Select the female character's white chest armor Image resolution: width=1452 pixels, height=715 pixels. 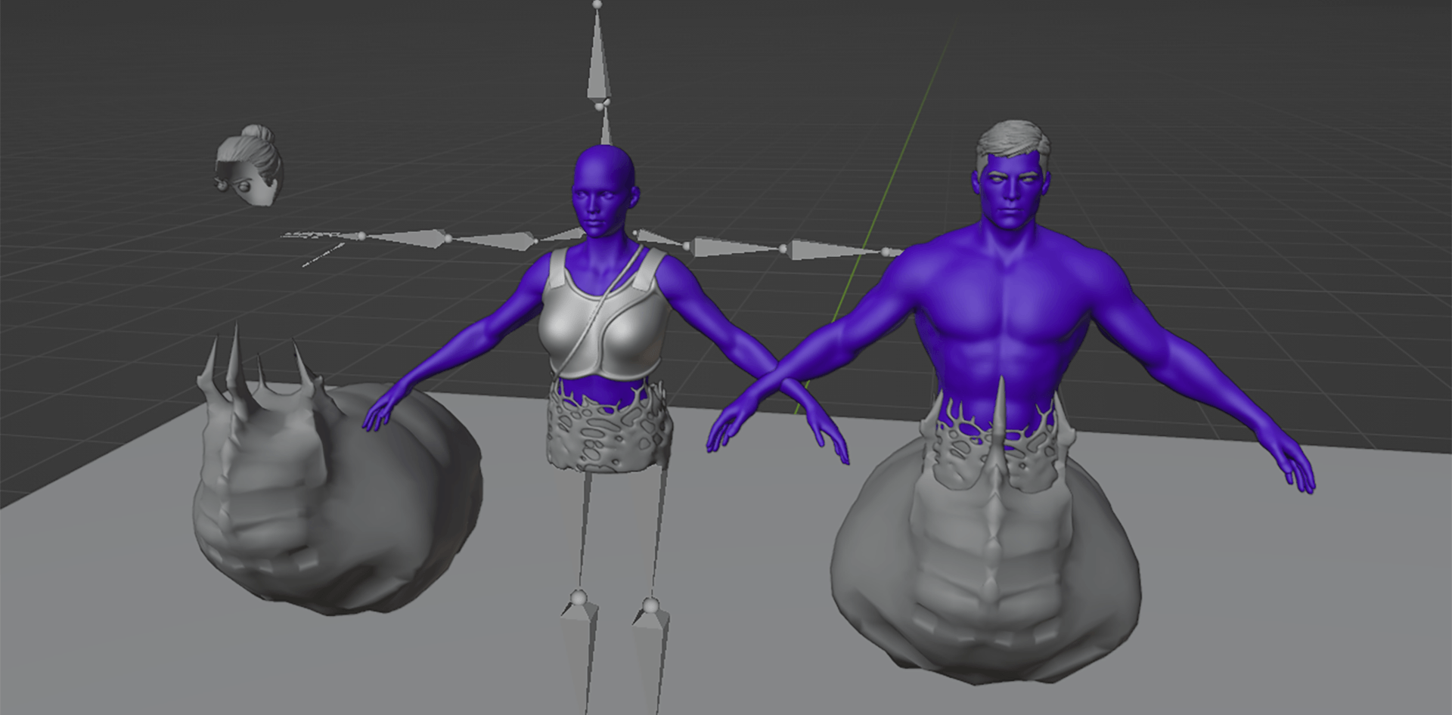tap(597, 325)
